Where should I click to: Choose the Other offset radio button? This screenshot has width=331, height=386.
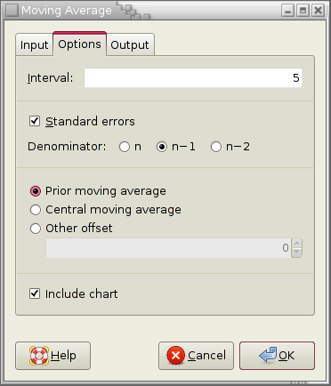pos(36,229)
